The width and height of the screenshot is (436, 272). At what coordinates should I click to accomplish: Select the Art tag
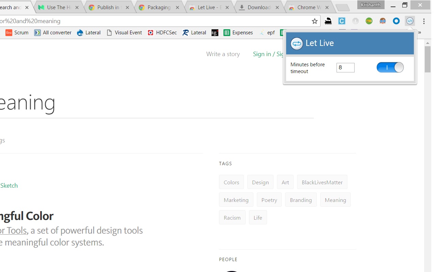(x=285, y=182)
